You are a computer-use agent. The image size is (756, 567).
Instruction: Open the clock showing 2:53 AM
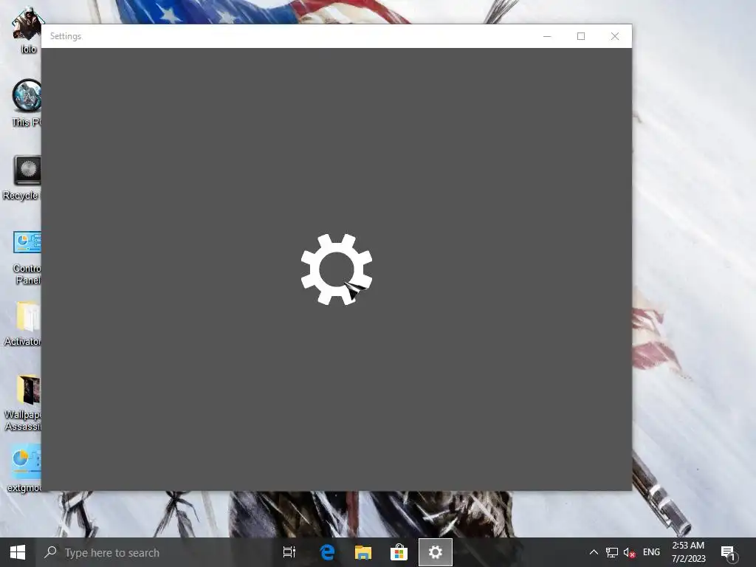coord(689,552)
